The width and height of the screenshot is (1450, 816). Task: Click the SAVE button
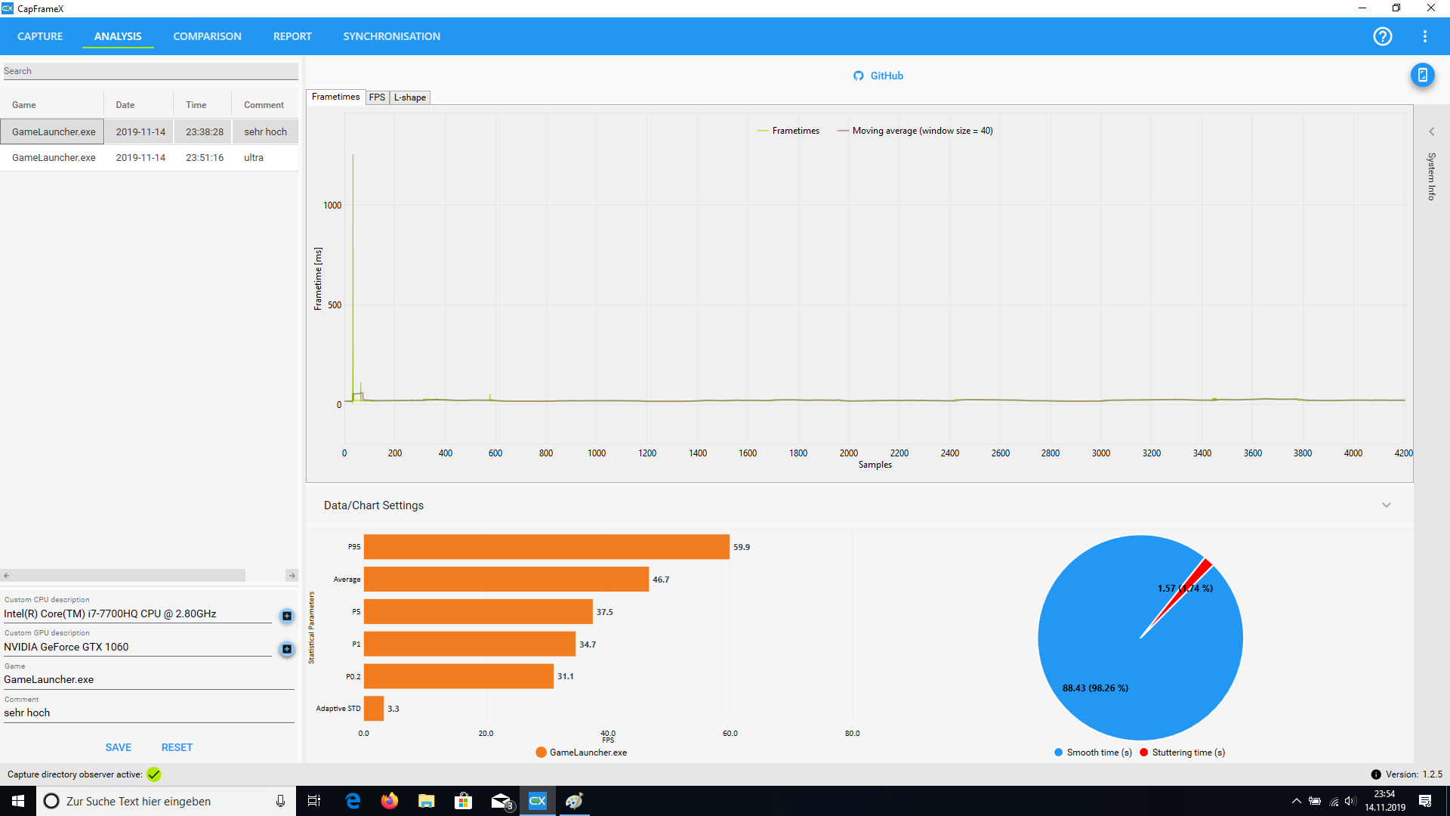[x=118, y=747]
